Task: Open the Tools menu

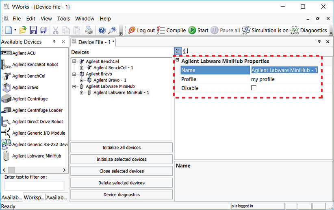Action: pos(63,19)
